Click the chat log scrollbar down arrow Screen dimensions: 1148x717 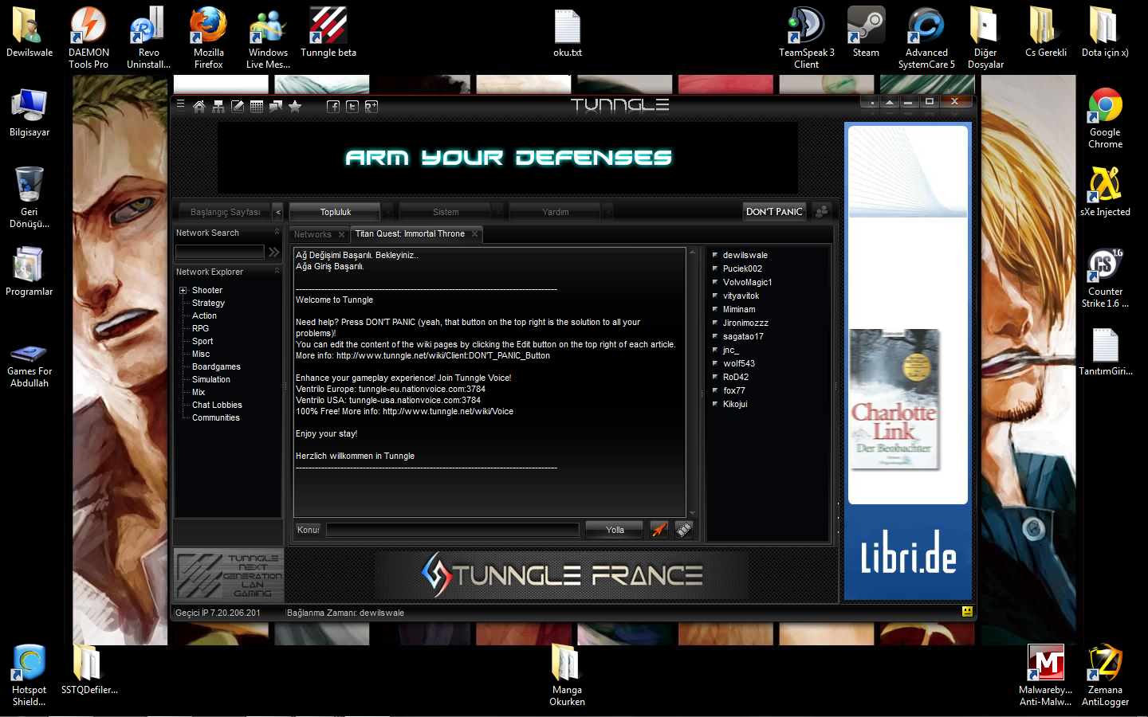point(692,513)
